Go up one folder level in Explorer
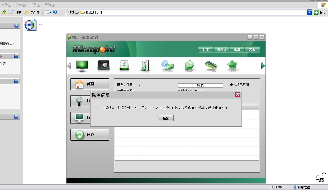 point(4,12)
